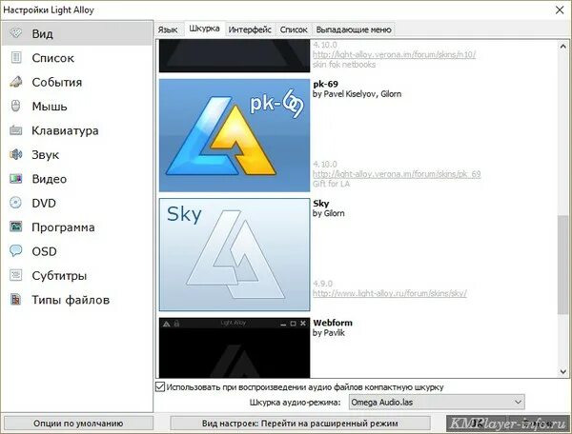This screenshot has height=434, width=572.
Task: Click 'skin for netbooks' description text
Action: click(x=344, y=65)
